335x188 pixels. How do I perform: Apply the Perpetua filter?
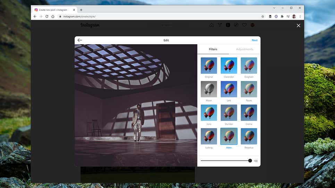(x=249, y=136)
